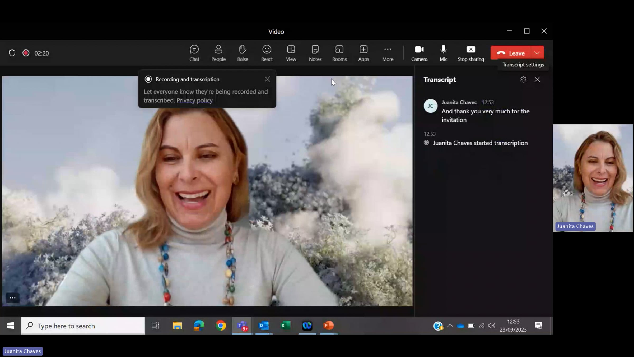
Task: Turn off the Camera
Action: coord(419,53)
